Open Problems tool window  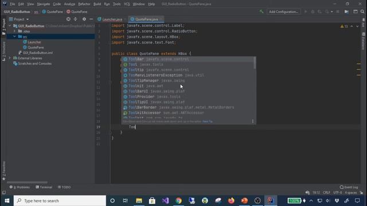19,187
